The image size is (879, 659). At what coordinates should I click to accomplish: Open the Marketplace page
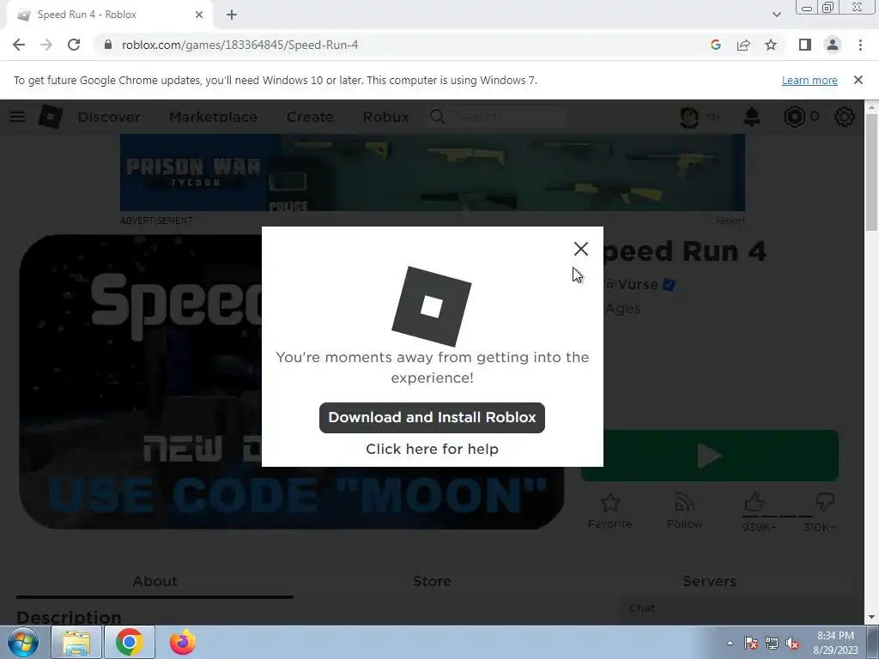(213, 117)
